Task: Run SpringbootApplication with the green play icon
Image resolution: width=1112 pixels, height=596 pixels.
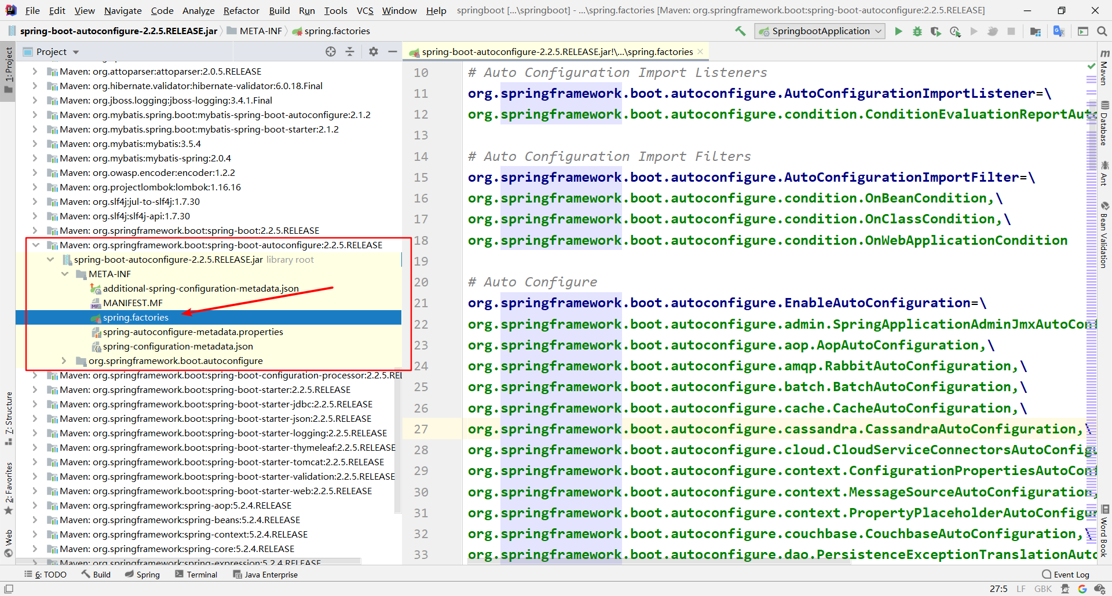Action: point(898,31)
